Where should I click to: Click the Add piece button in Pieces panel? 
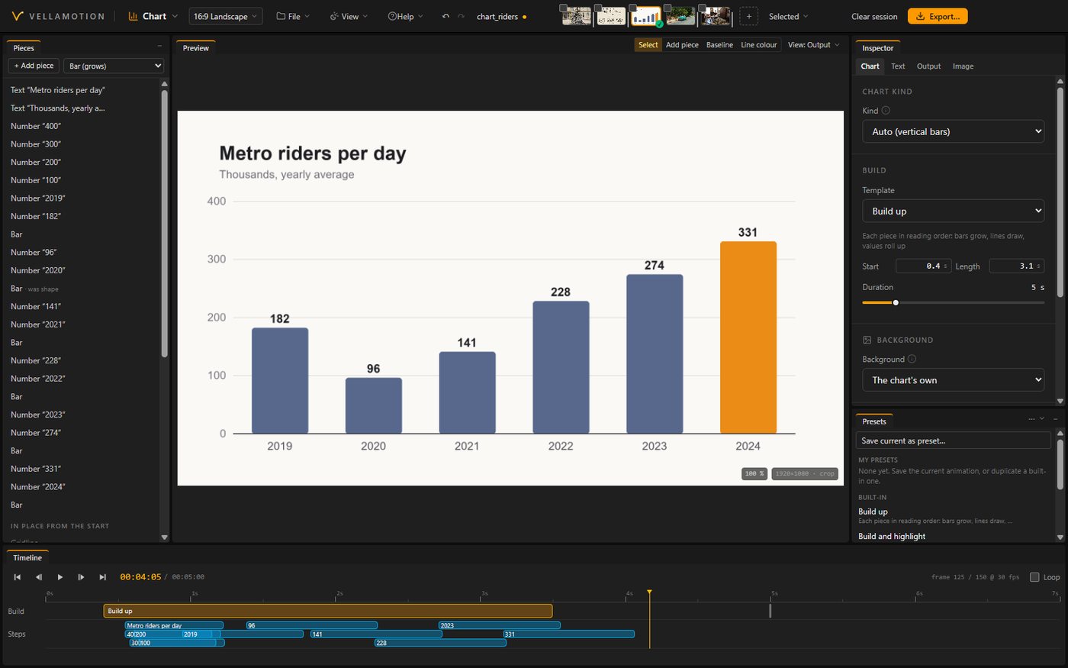click(34, 66)
